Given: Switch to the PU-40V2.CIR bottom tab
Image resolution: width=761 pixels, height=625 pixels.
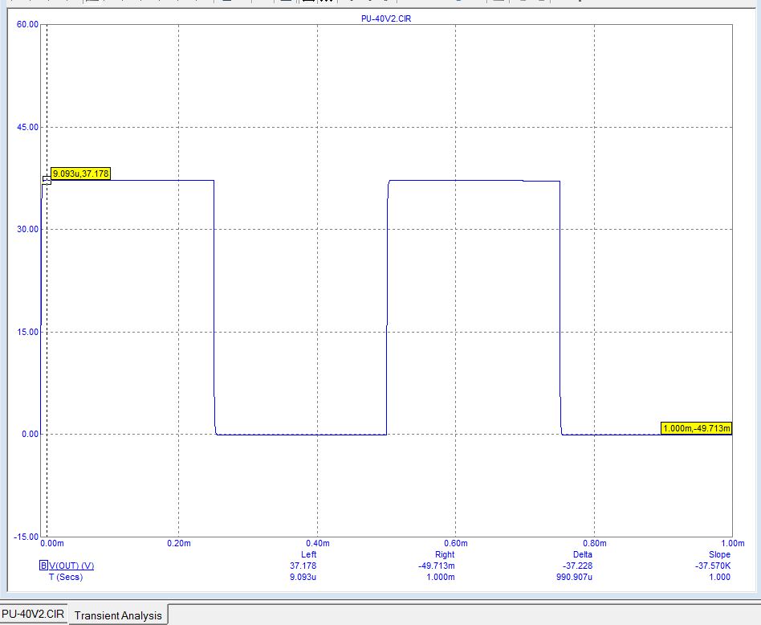Looking at the screenshot, I should [x=33, y=614].
